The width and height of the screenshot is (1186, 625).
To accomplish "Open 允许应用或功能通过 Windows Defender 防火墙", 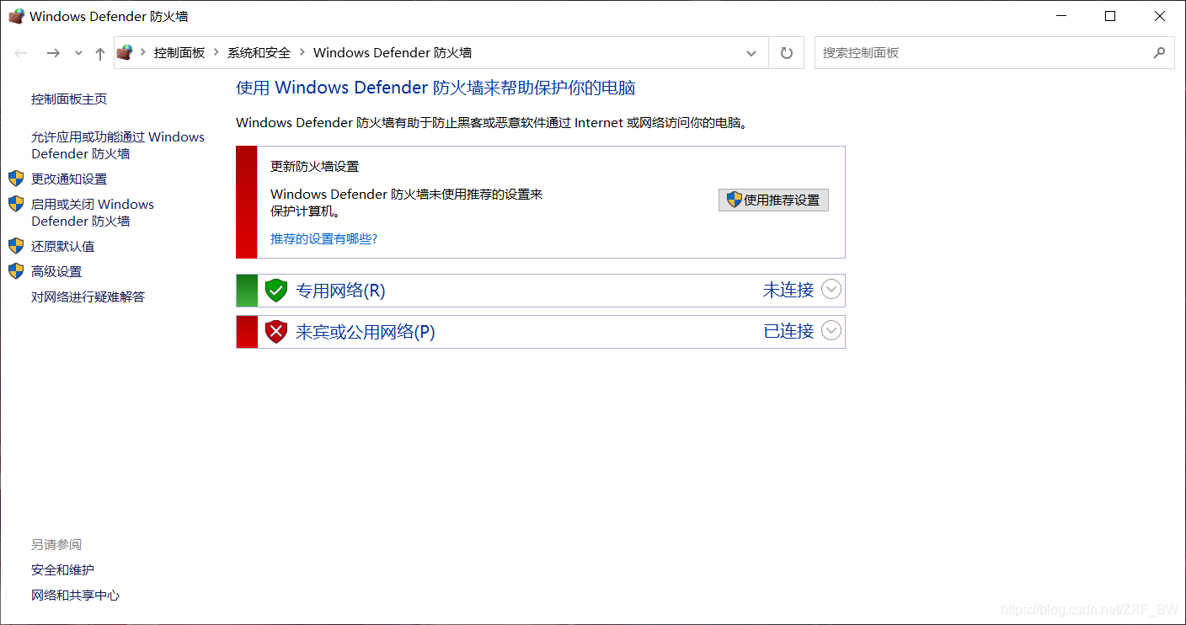I will click(118, 145).
